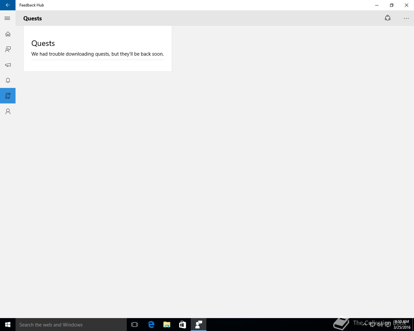Click the Search the web and Windows box
The width and height of the screenshot is (414, 331).
coord(71,325)
